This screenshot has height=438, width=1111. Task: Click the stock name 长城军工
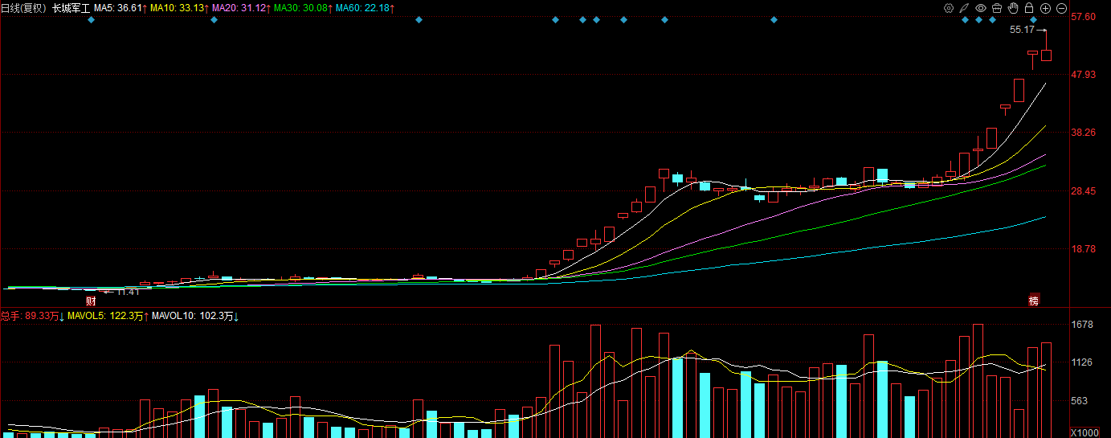tap(71, 8)
